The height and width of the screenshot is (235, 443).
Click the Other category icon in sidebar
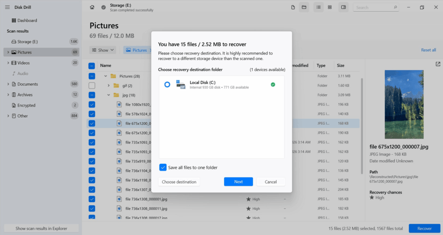[13, 116]
